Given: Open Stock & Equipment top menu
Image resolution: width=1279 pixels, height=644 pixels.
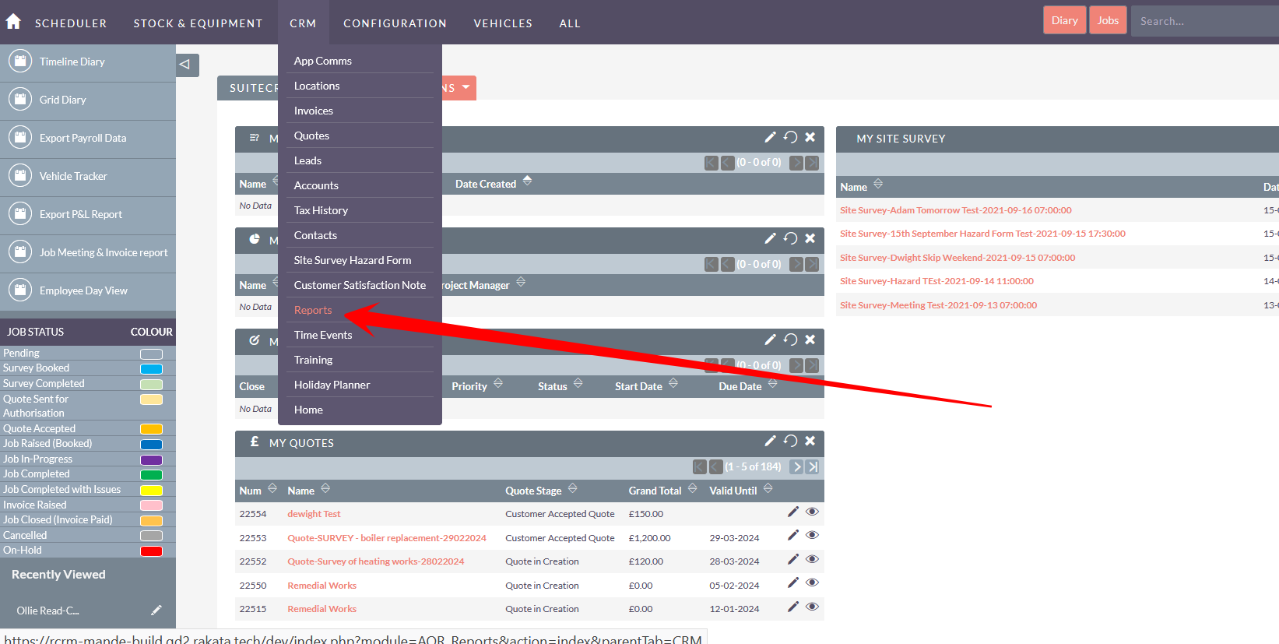Looking at the screenshot, I should tap(198, 23).
